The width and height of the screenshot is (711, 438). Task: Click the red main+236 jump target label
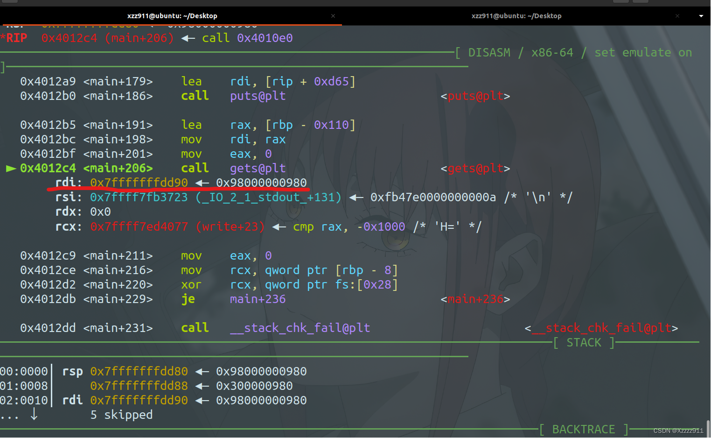[475, 299]
